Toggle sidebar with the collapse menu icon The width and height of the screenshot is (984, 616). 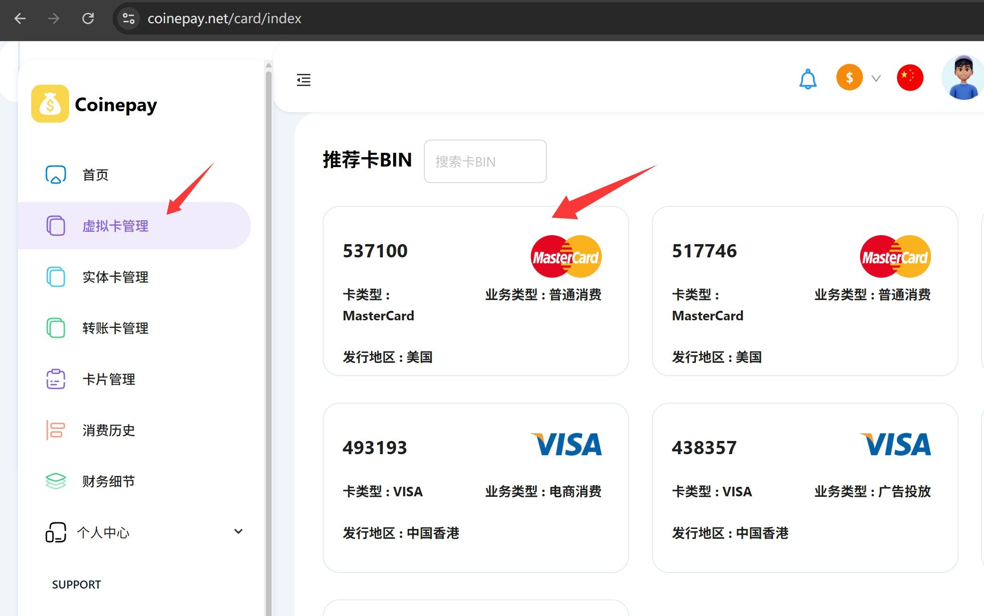304,80
